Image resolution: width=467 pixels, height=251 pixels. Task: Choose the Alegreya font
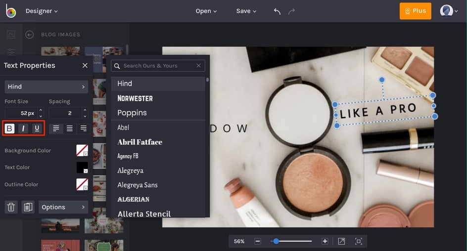click(158, 170)
